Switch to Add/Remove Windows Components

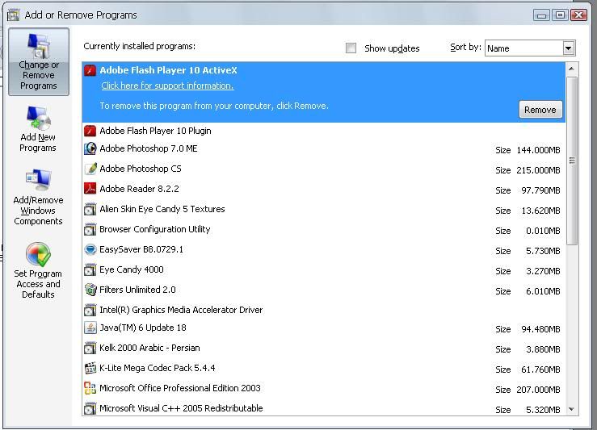(x=38, y=197)
